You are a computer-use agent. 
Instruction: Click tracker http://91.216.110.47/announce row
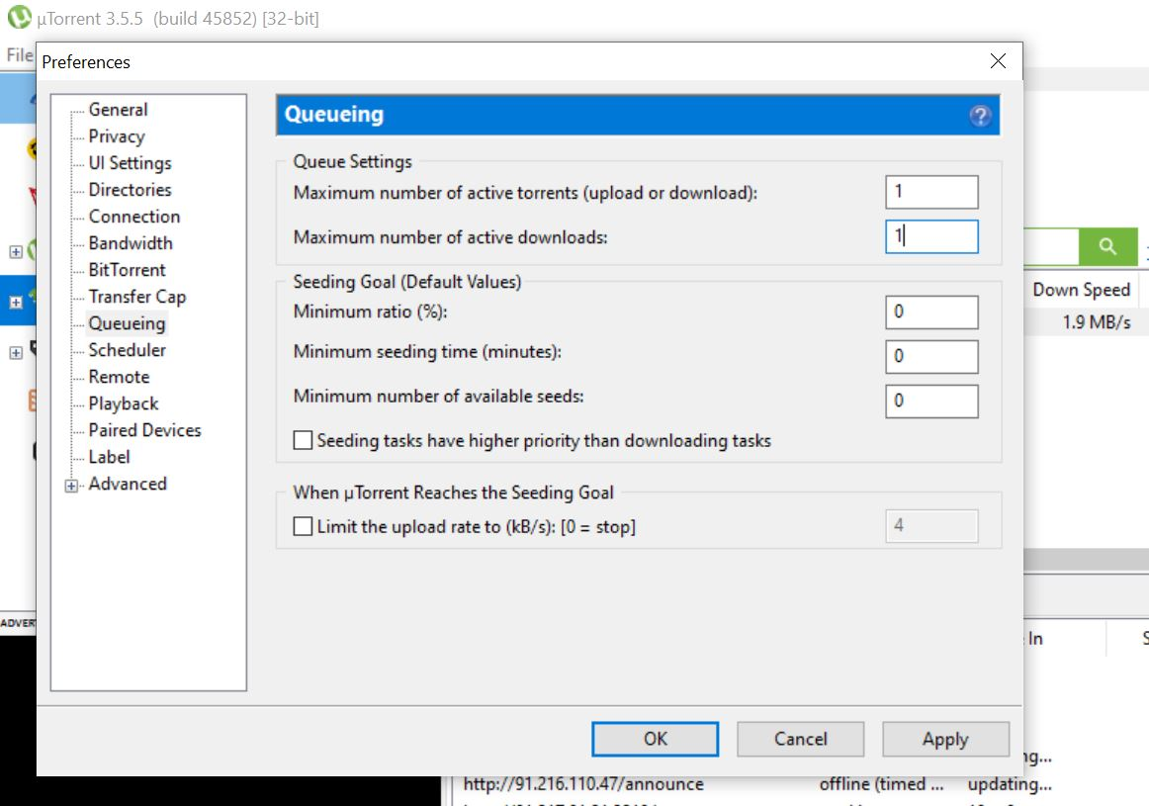583,784
